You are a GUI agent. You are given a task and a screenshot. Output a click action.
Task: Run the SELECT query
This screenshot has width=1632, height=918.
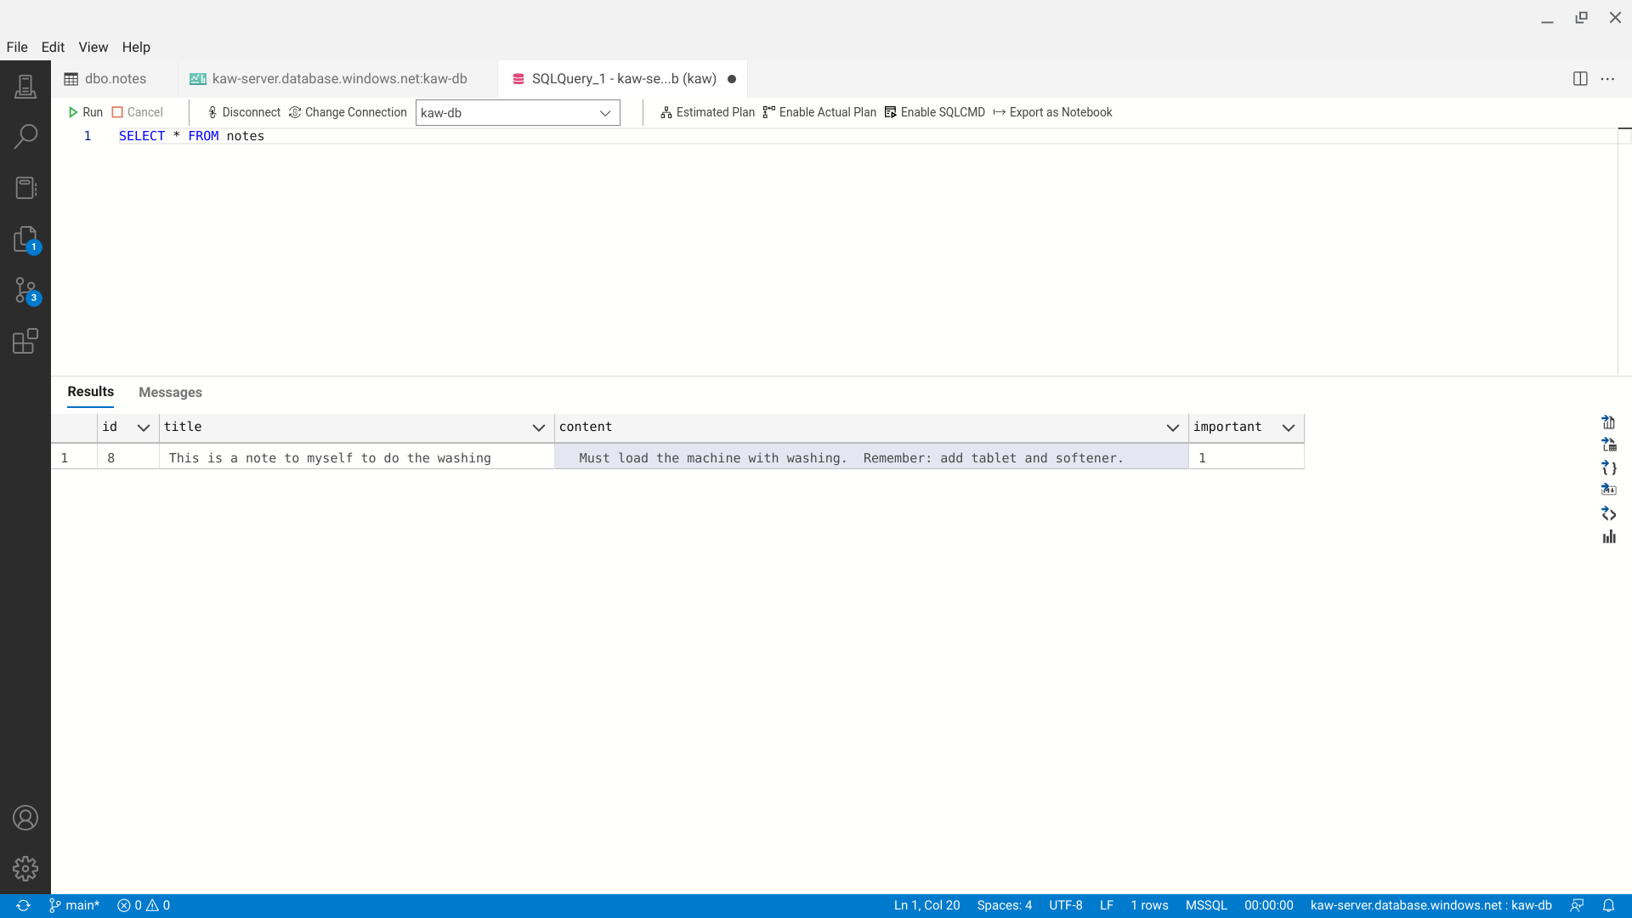tap(85, 111)
